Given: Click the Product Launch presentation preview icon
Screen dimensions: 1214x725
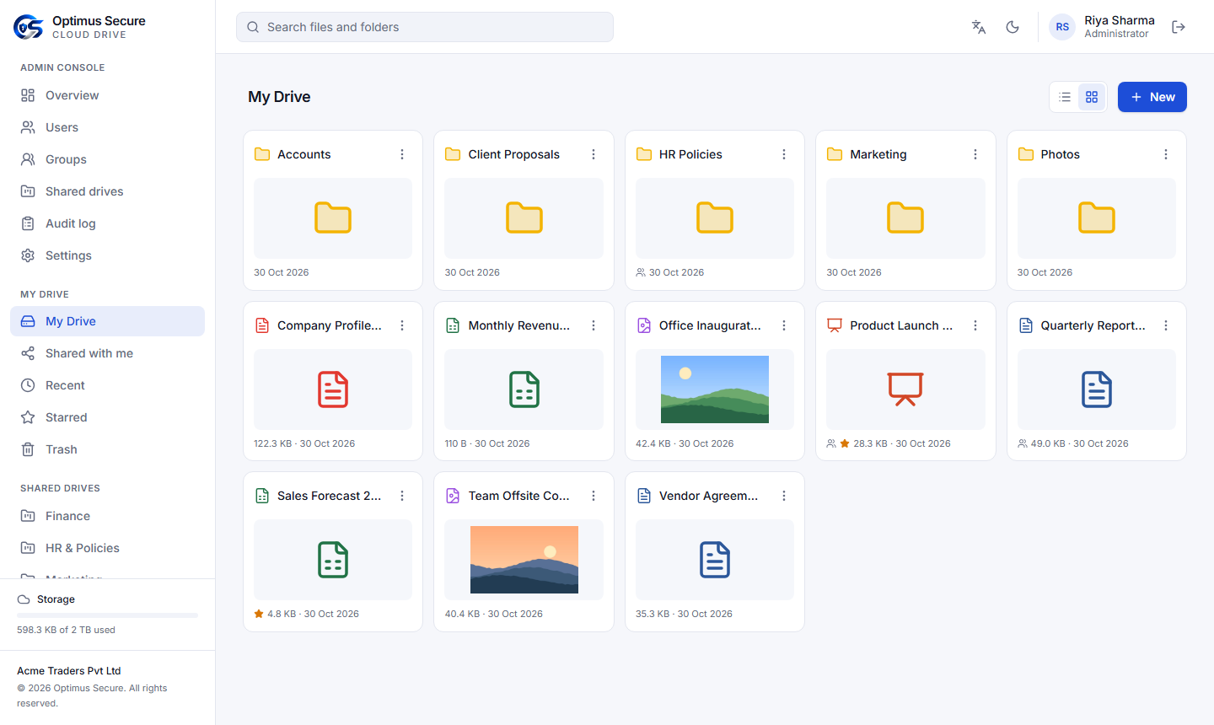Looking at the screenshot, I should [905, 389].
